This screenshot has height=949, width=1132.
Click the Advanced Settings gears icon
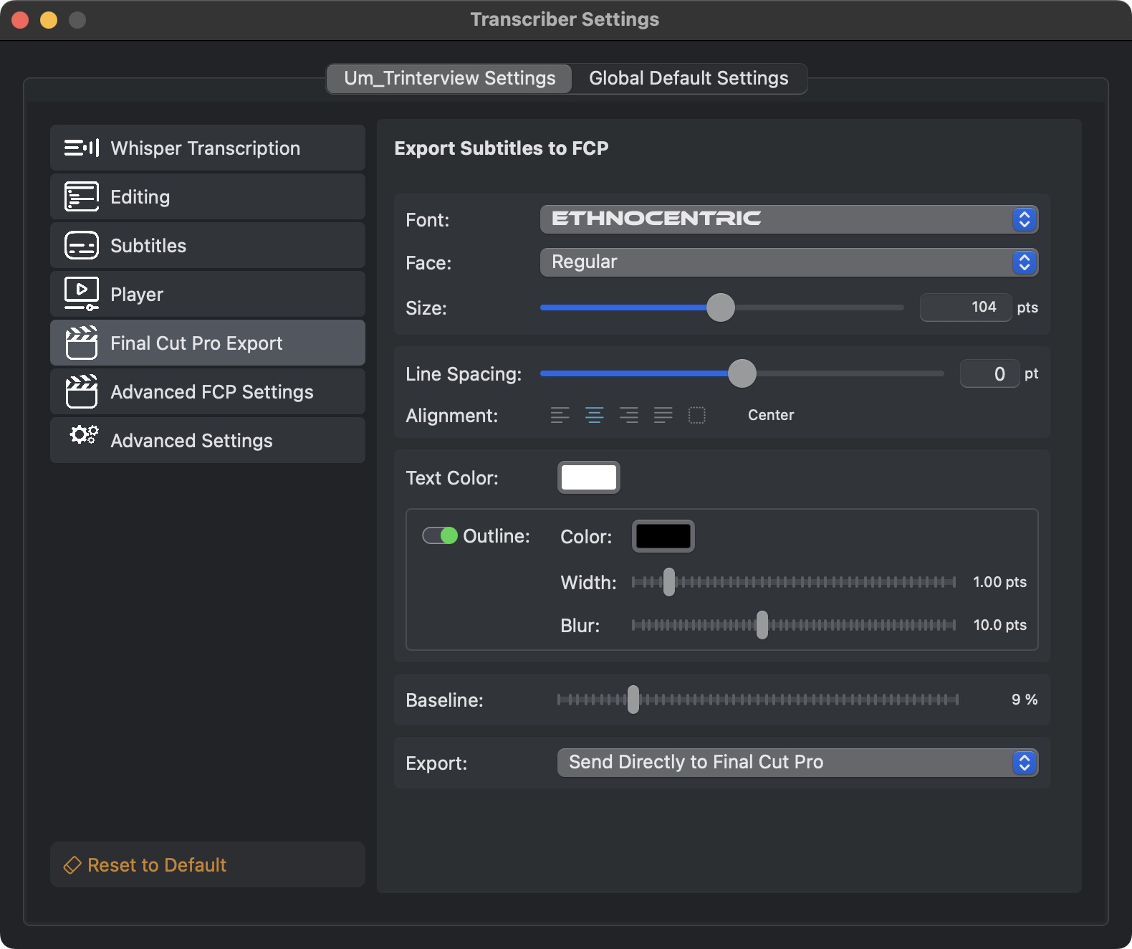click(x=84, y=435)
